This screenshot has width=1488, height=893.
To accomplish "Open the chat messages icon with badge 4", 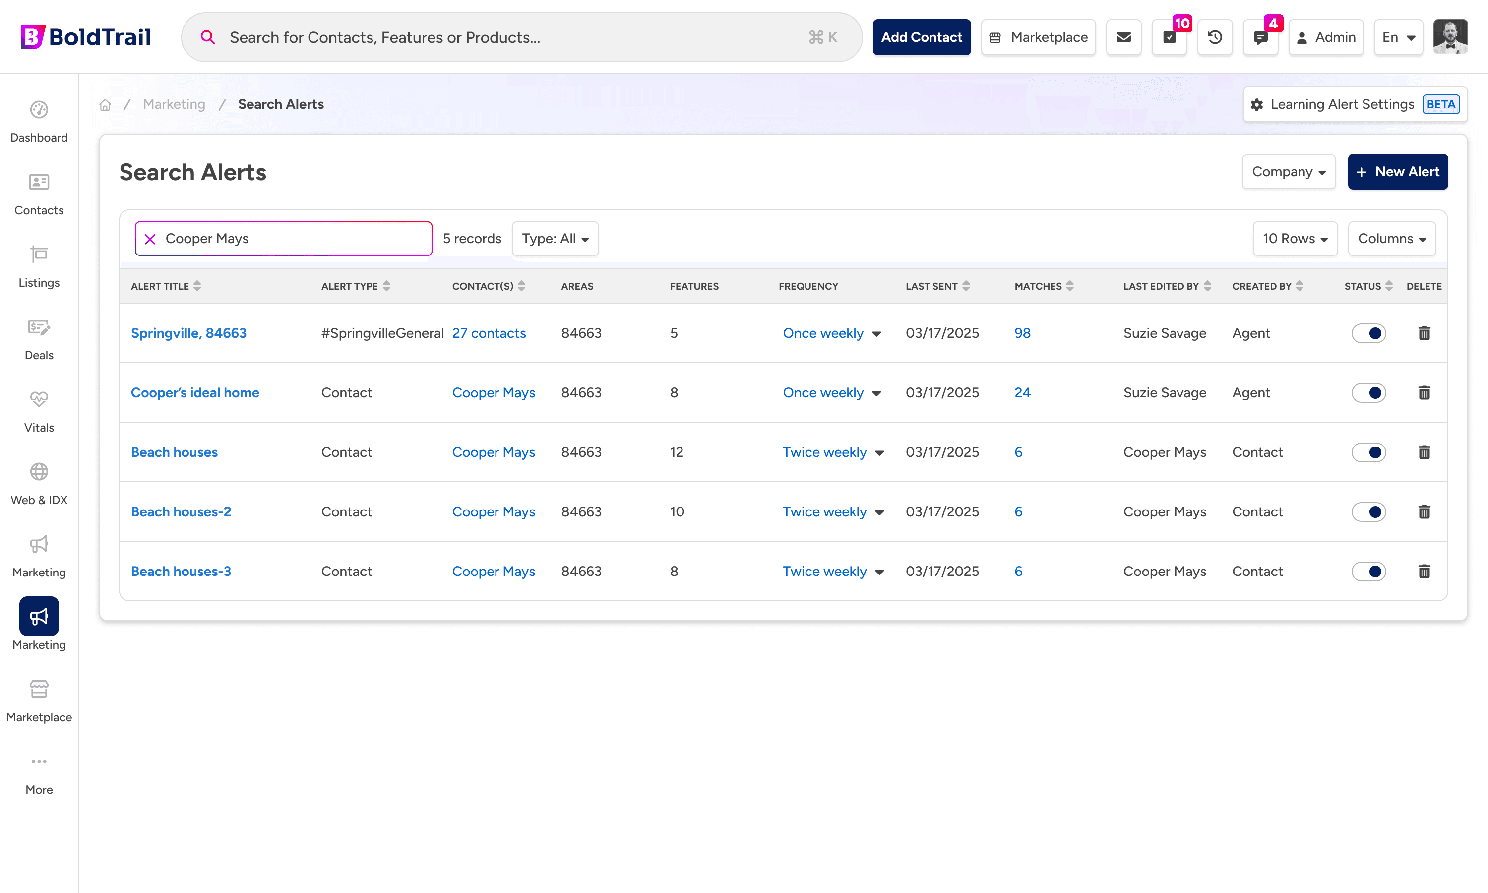I will click(x=1261, y=37).
